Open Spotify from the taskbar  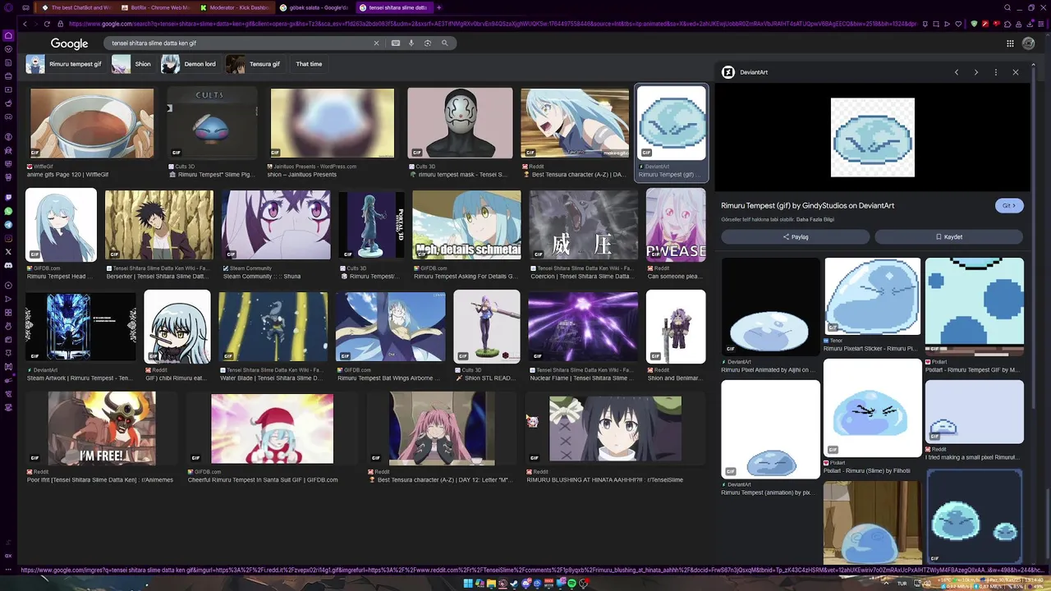click(571, 583)
